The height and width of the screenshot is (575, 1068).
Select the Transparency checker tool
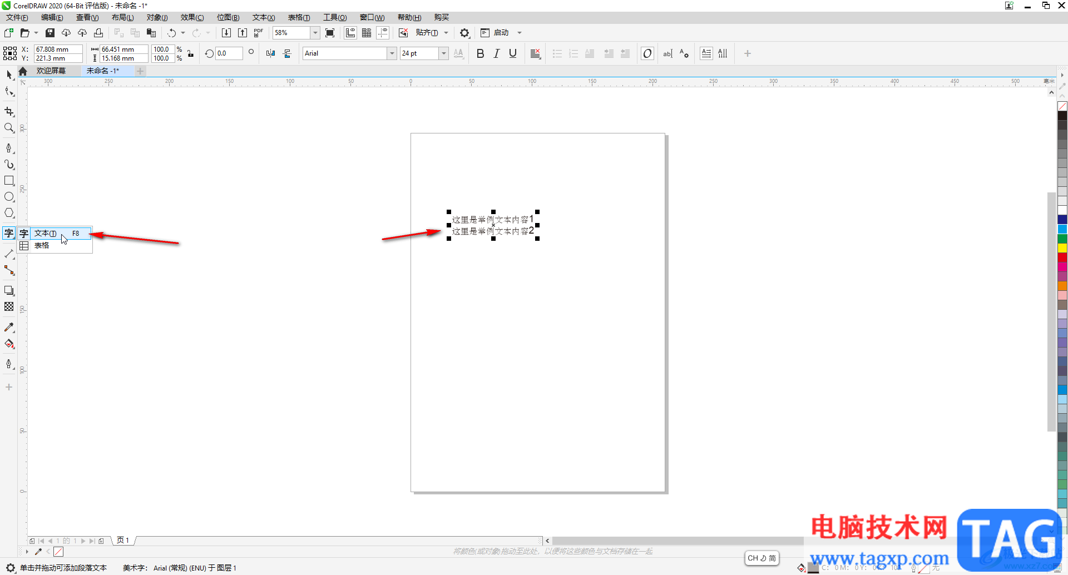(x=9, y=306)
